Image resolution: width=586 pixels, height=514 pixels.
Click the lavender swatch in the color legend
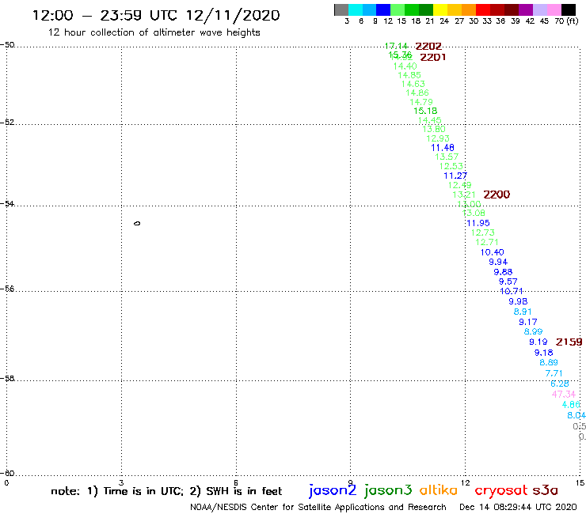(x=540, y=9)
